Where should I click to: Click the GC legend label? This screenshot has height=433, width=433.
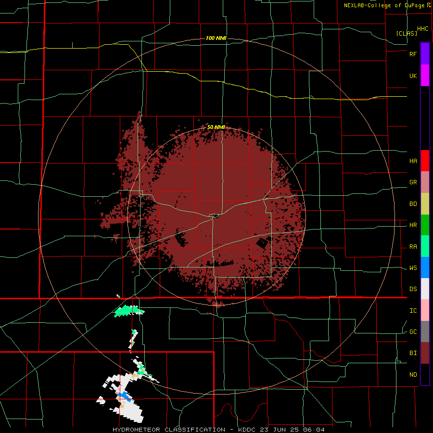tap(413, 332)
